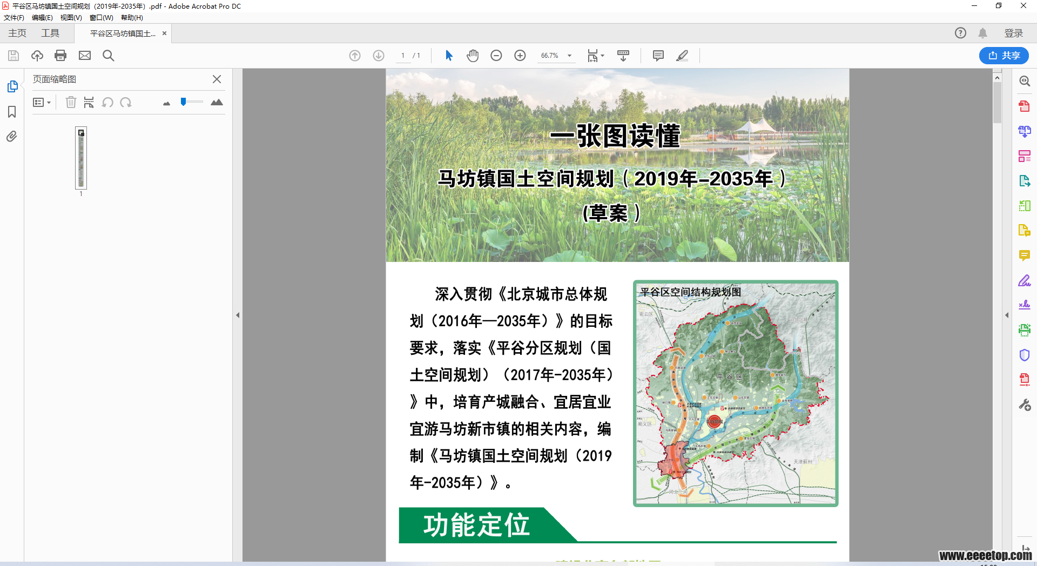Zoom in with the plus circle icon
The width and height of the screenshot is (1037, 566).
[520, 56]
